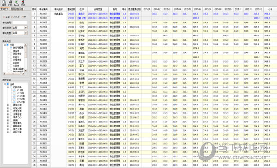Click the 单元编号 column header
Screen dimensions: 277x168
tap(43, 9)
